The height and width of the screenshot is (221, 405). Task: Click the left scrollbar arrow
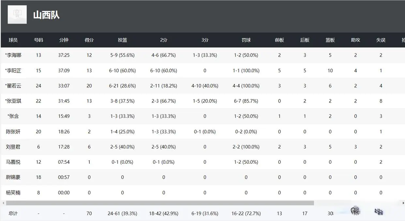tap(3, 203)
